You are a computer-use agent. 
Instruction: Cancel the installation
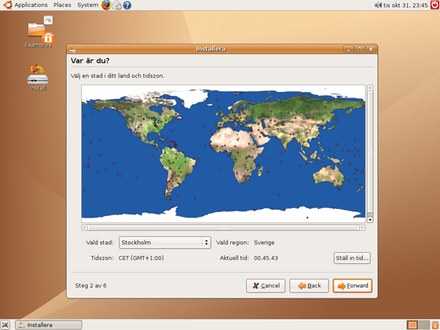tap(266, 286)
